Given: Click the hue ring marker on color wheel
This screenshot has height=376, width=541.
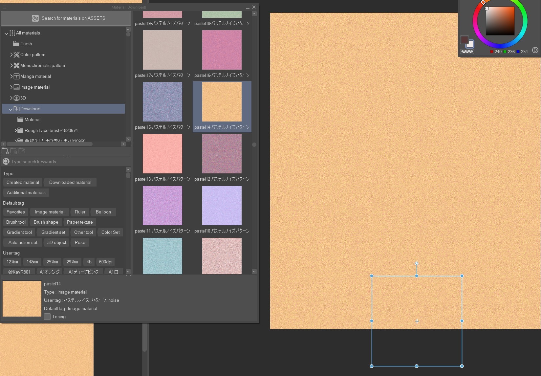Looking at the screenshot, I should click(483, 2).
